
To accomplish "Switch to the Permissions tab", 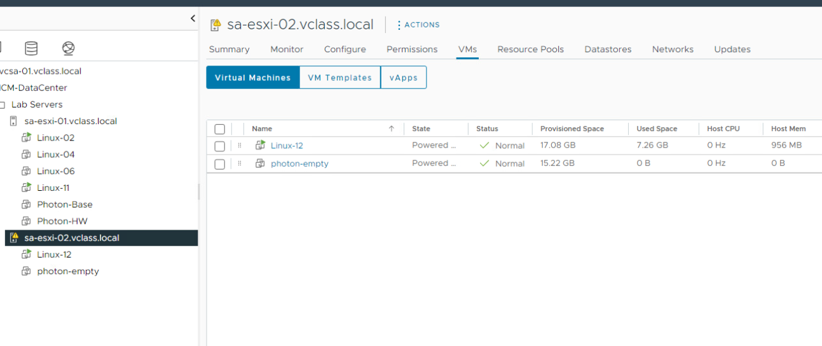I will [412, 49].
